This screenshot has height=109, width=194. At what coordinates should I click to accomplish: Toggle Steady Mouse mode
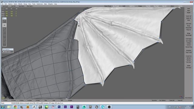pyautogui.click(x=108, y=6)
